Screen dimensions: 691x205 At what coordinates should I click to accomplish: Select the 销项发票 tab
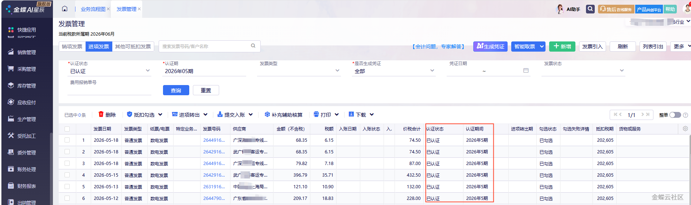pos(72,47)
